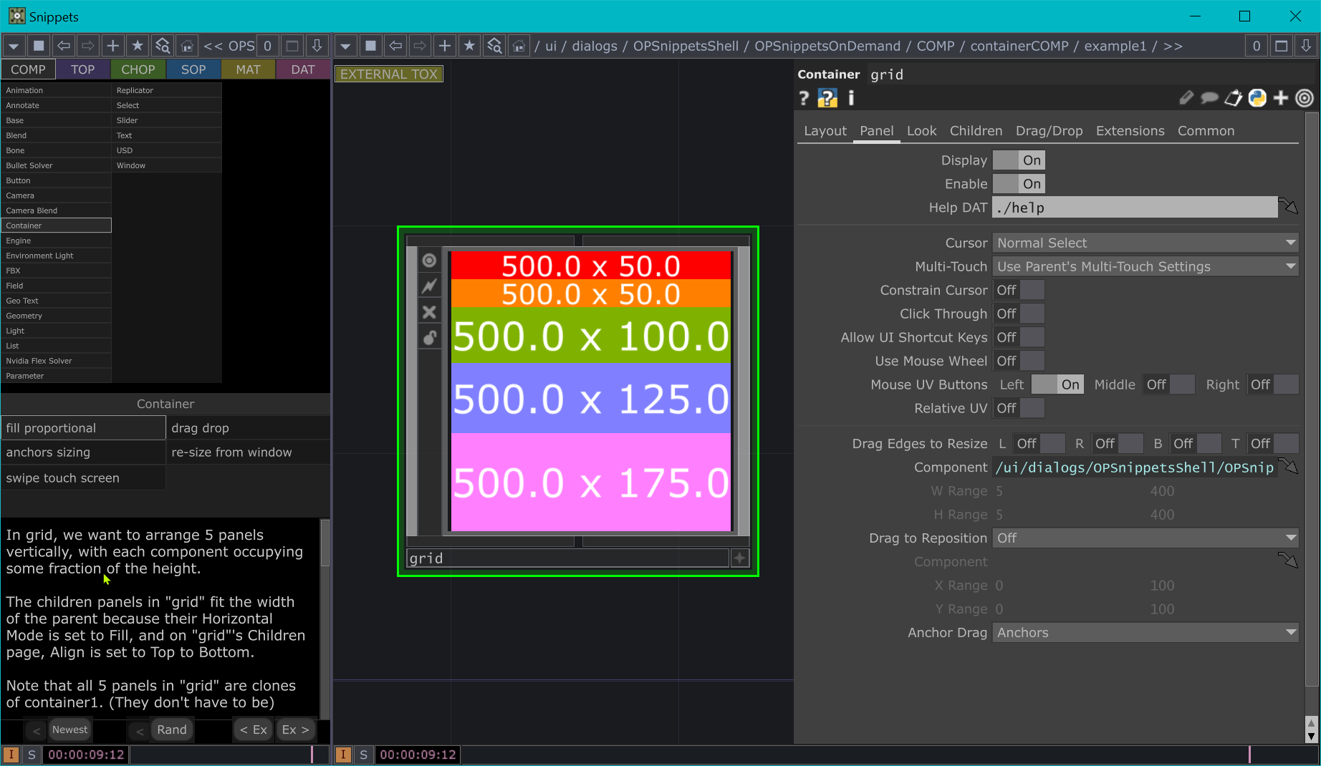Click the bypass X flag on grid node
1321x766 pixels.
coord(429,312)
